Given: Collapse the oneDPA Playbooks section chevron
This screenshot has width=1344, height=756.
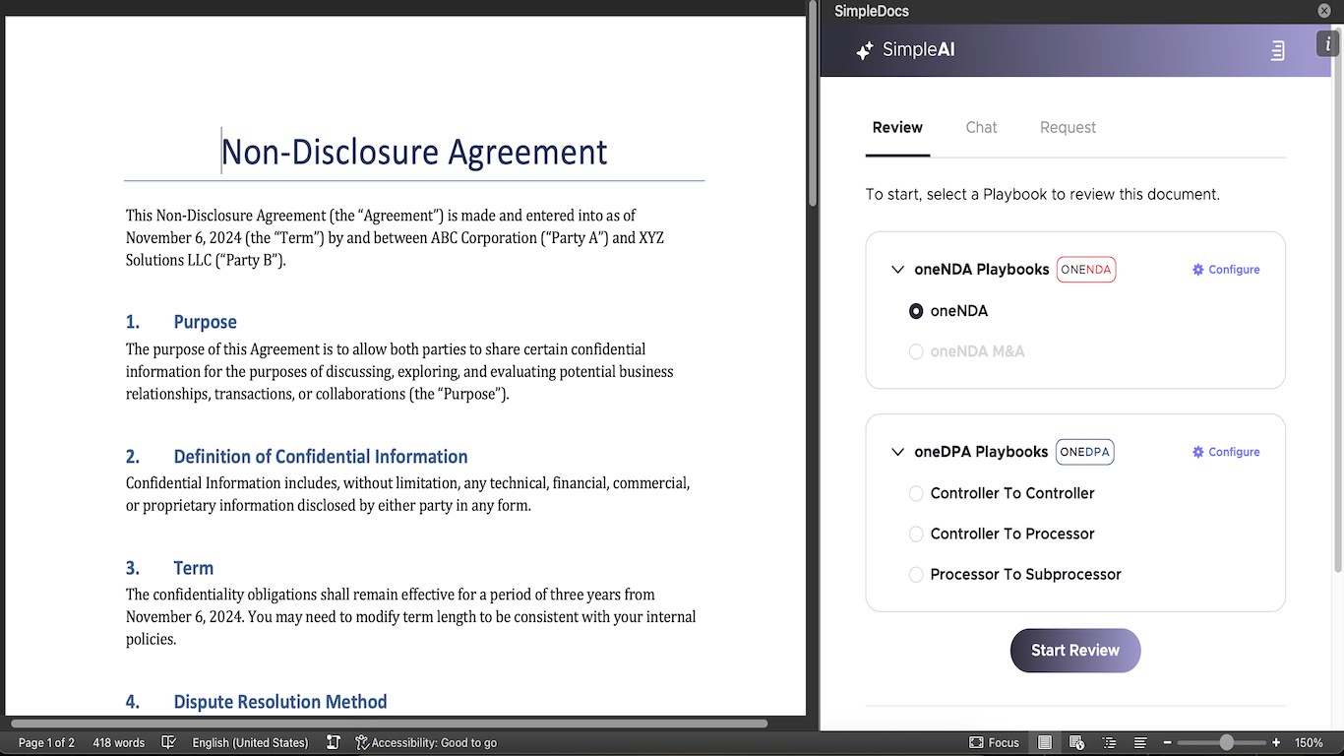Looking at the screenshot, I should 897,452.
